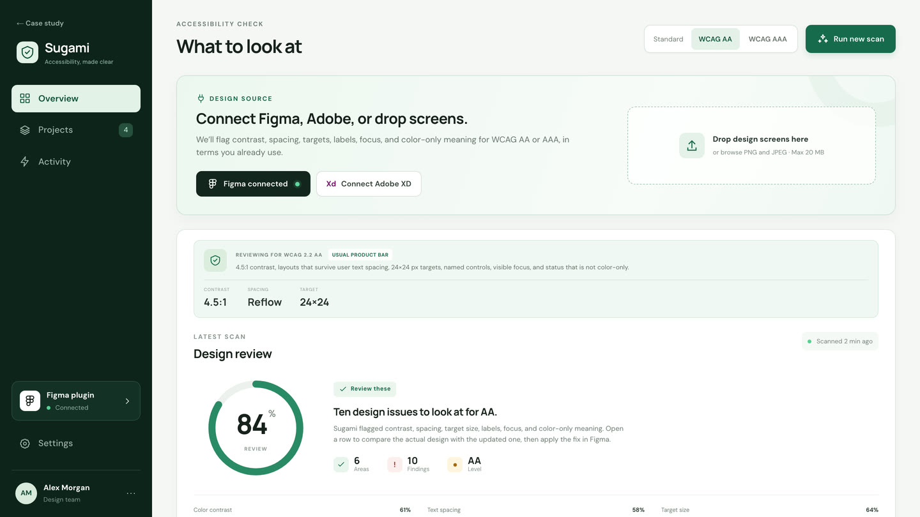Screen dimensions: 920x517
Task: Click the Projects count badge 4
Action: (x=126, y=130)
